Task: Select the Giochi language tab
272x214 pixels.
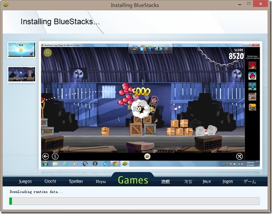Action: click(50, 181)
